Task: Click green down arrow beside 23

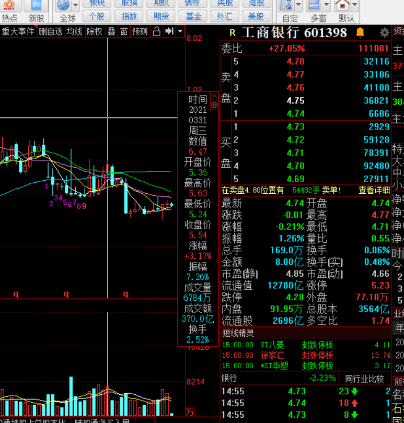Action: pyautogui.click(x=354, y=391)
